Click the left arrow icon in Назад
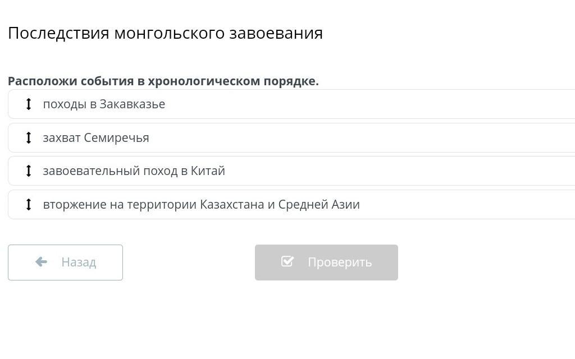Image resolution: width=575 pixels, height=359 pixels. pos(41,262)
